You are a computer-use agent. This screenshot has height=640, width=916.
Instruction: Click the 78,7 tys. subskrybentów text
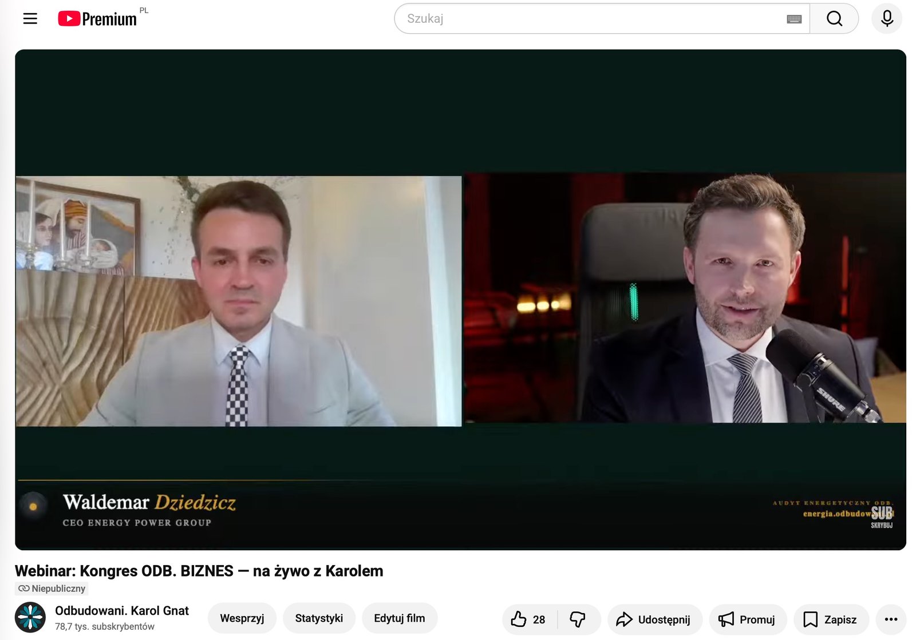[105, 626]
